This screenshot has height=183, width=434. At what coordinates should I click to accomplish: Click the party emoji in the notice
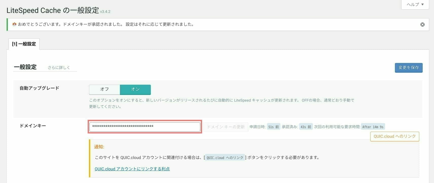14,24
